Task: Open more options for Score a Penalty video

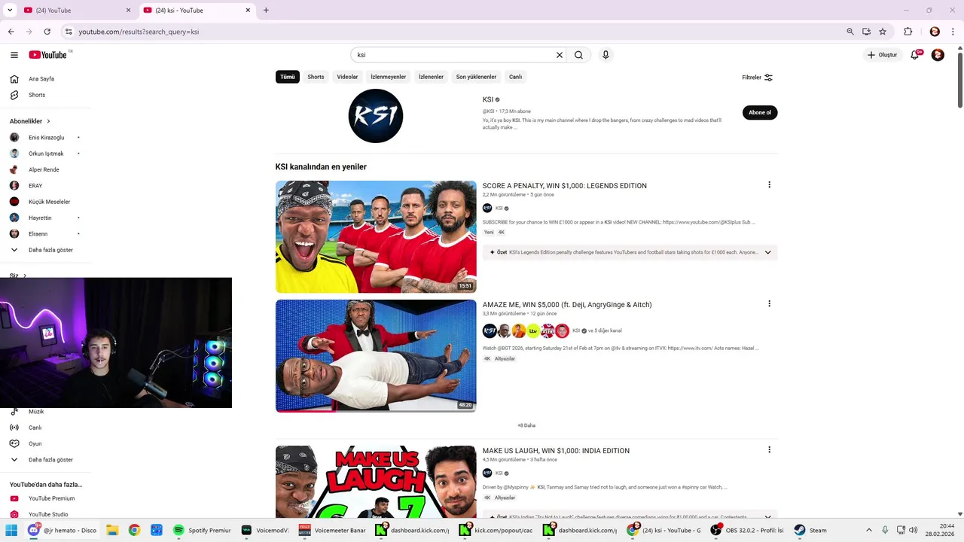Action: pyautogui.click(x=769, y=185)
